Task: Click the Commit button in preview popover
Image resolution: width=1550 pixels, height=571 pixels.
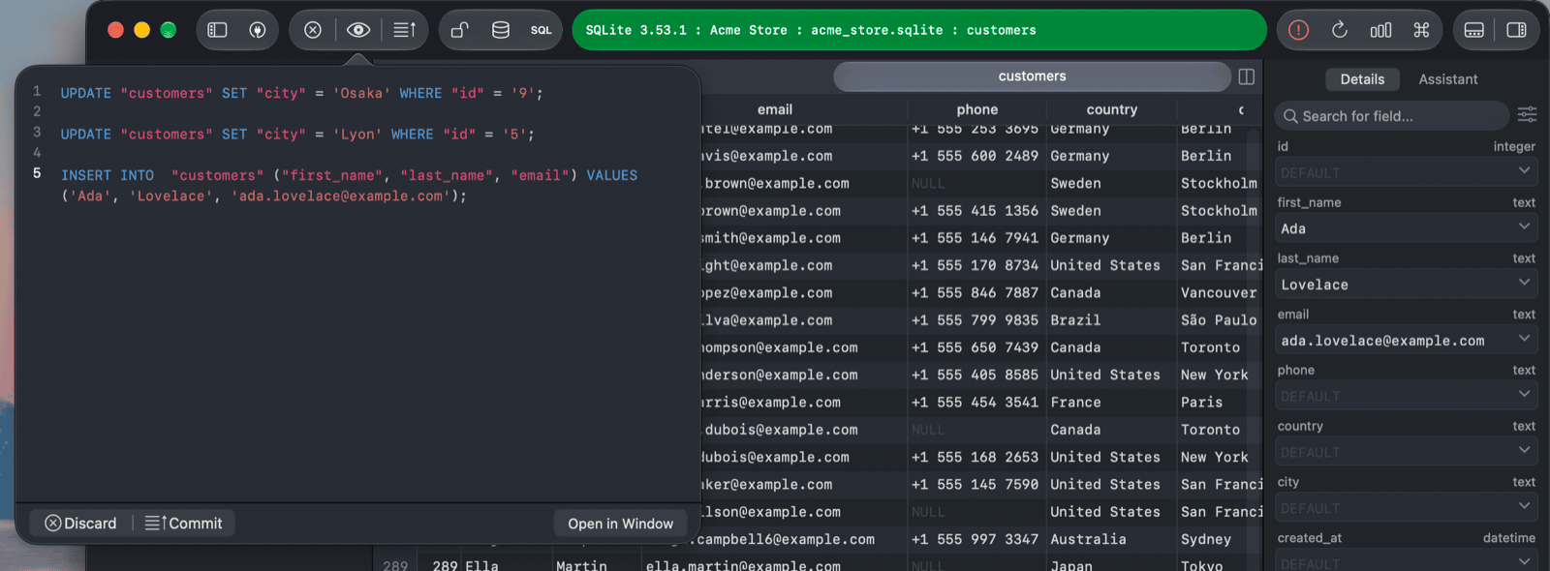Action: click(184, 524)
